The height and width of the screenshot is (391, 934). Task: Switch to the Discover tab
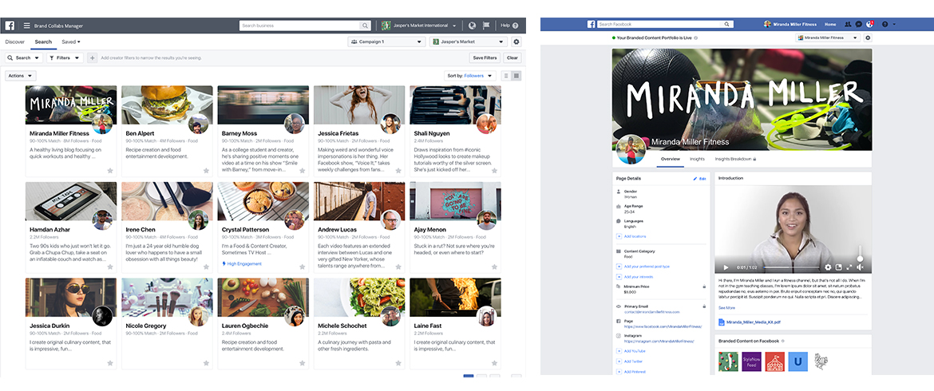coord(15,42)
